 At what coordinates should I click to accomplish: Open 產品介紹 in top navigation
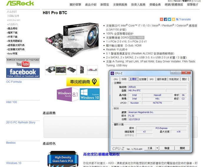click(x=91, y=5)
